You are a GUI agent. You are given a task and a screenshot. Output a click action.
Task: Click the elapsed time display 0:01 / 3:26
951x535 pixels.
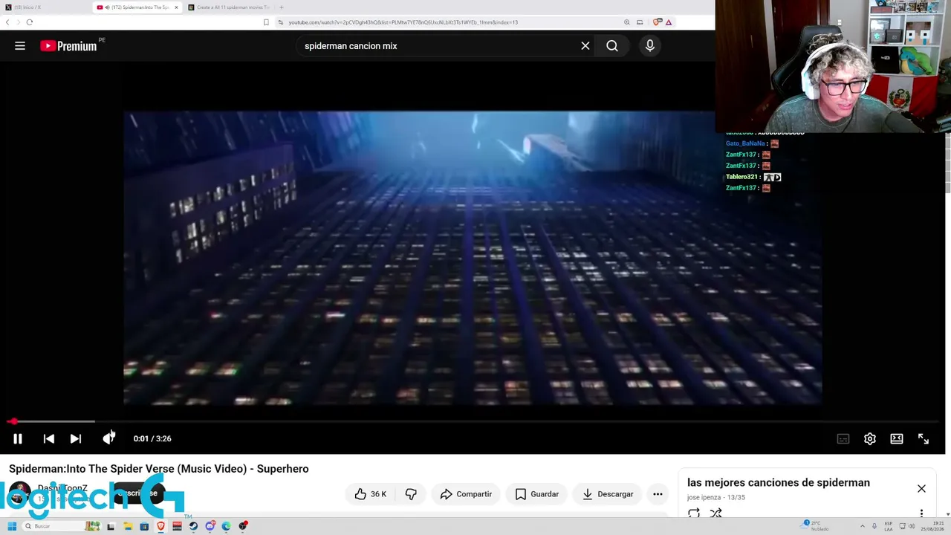(x=152, y=438)
